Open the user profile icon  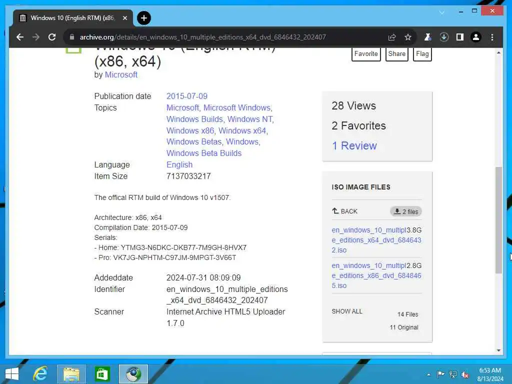pos(476,37)
